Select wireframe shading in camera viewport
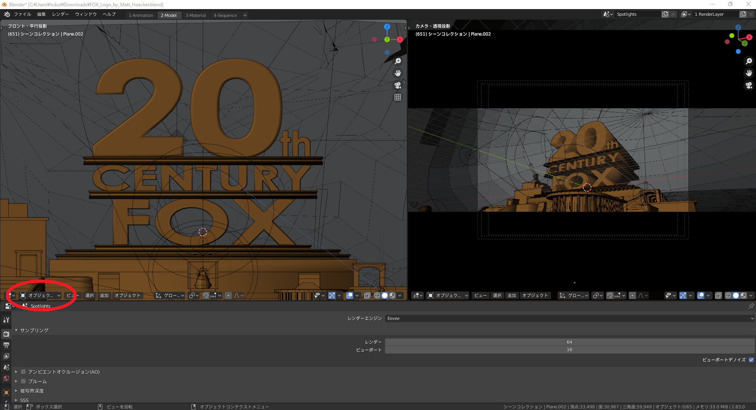Viewport: 756px width, 410px height. (728, 295)
